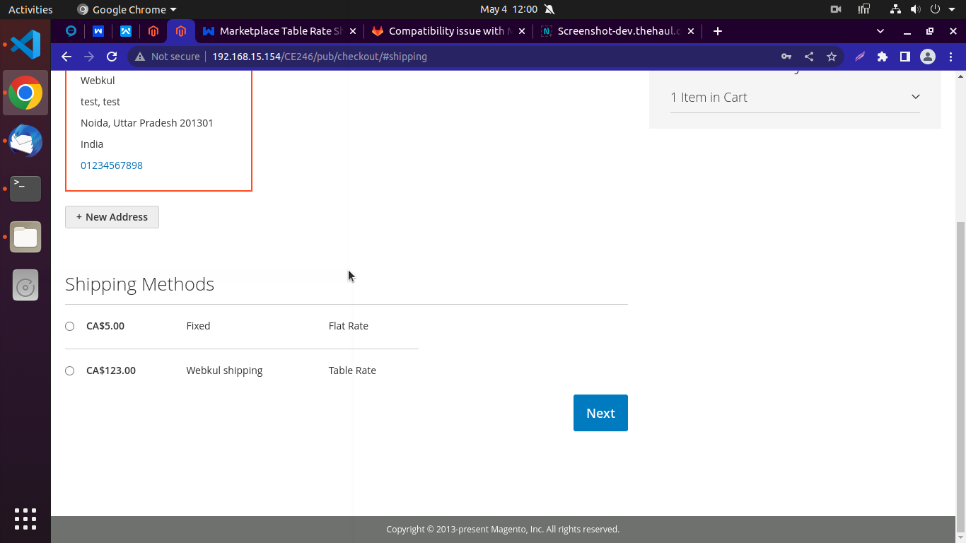The height and width of the screenshot is (543, 966).
Task: Click the Next button to continue checkout
Action: (600, 413)
